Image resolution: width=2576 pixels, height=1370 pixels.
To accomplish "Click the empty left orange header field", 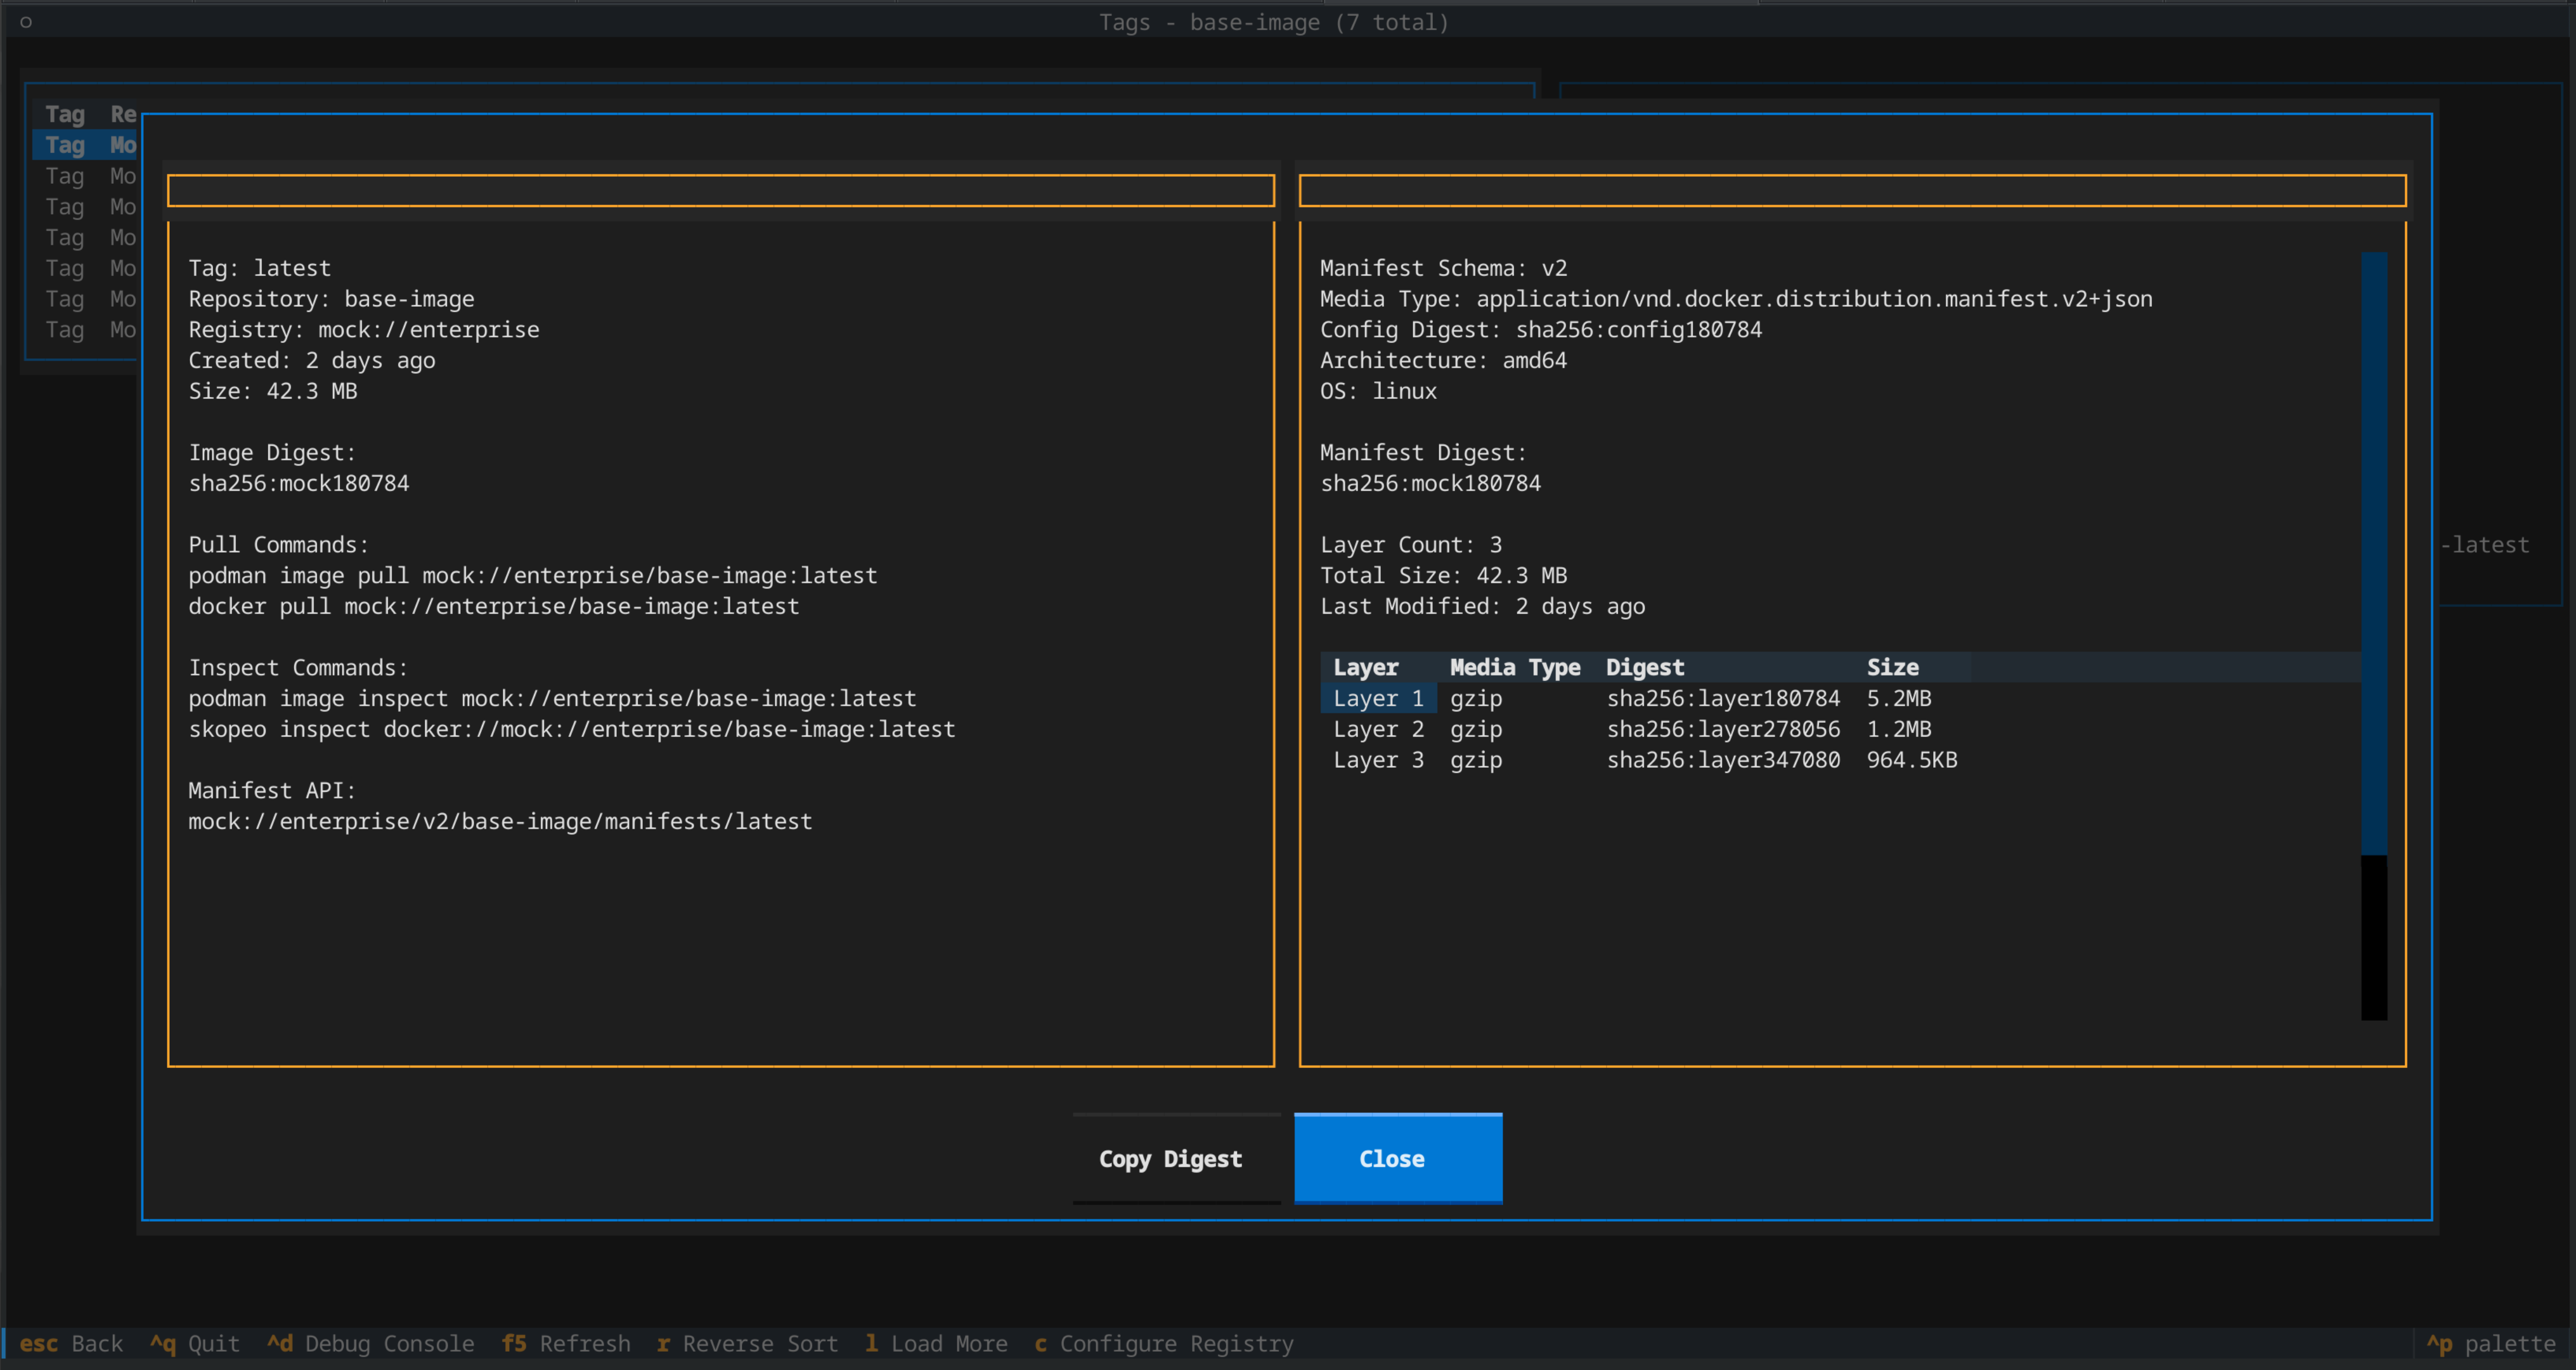I will pos(720,191).
